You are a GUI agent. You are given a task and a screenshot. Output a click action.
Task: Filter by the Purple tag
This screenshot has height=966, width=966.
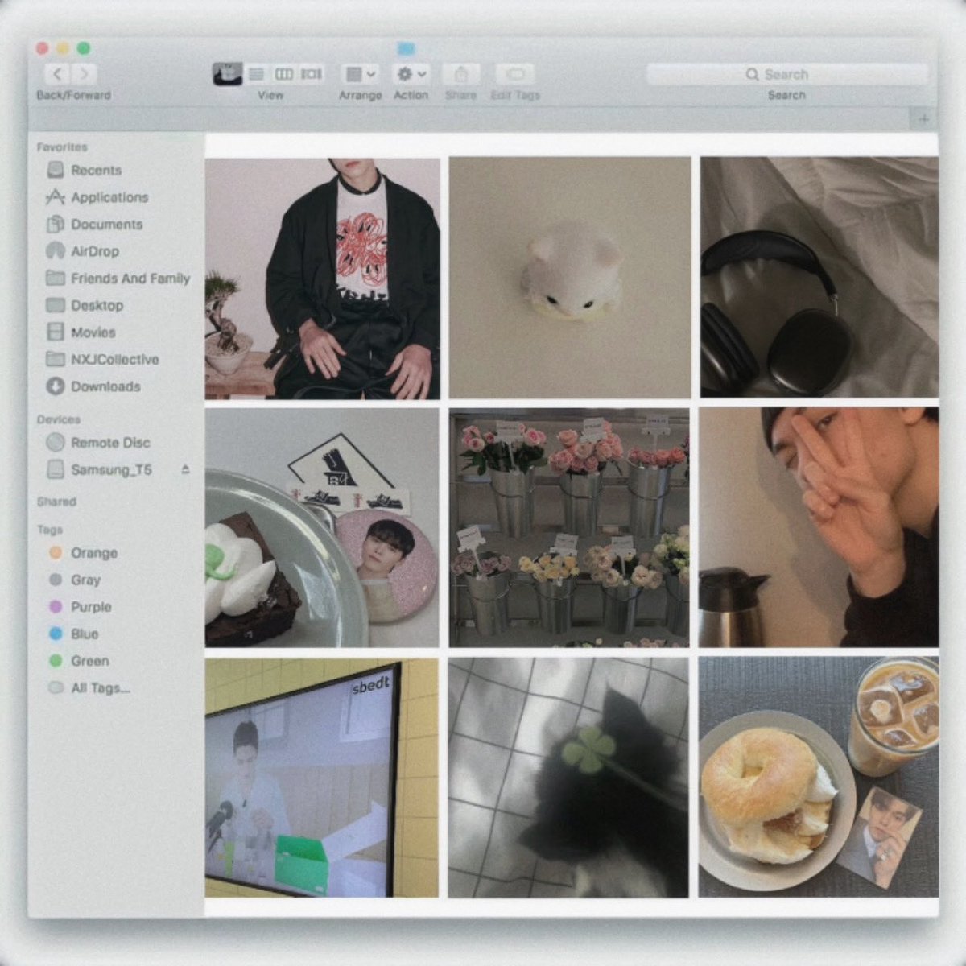point(91,607)
